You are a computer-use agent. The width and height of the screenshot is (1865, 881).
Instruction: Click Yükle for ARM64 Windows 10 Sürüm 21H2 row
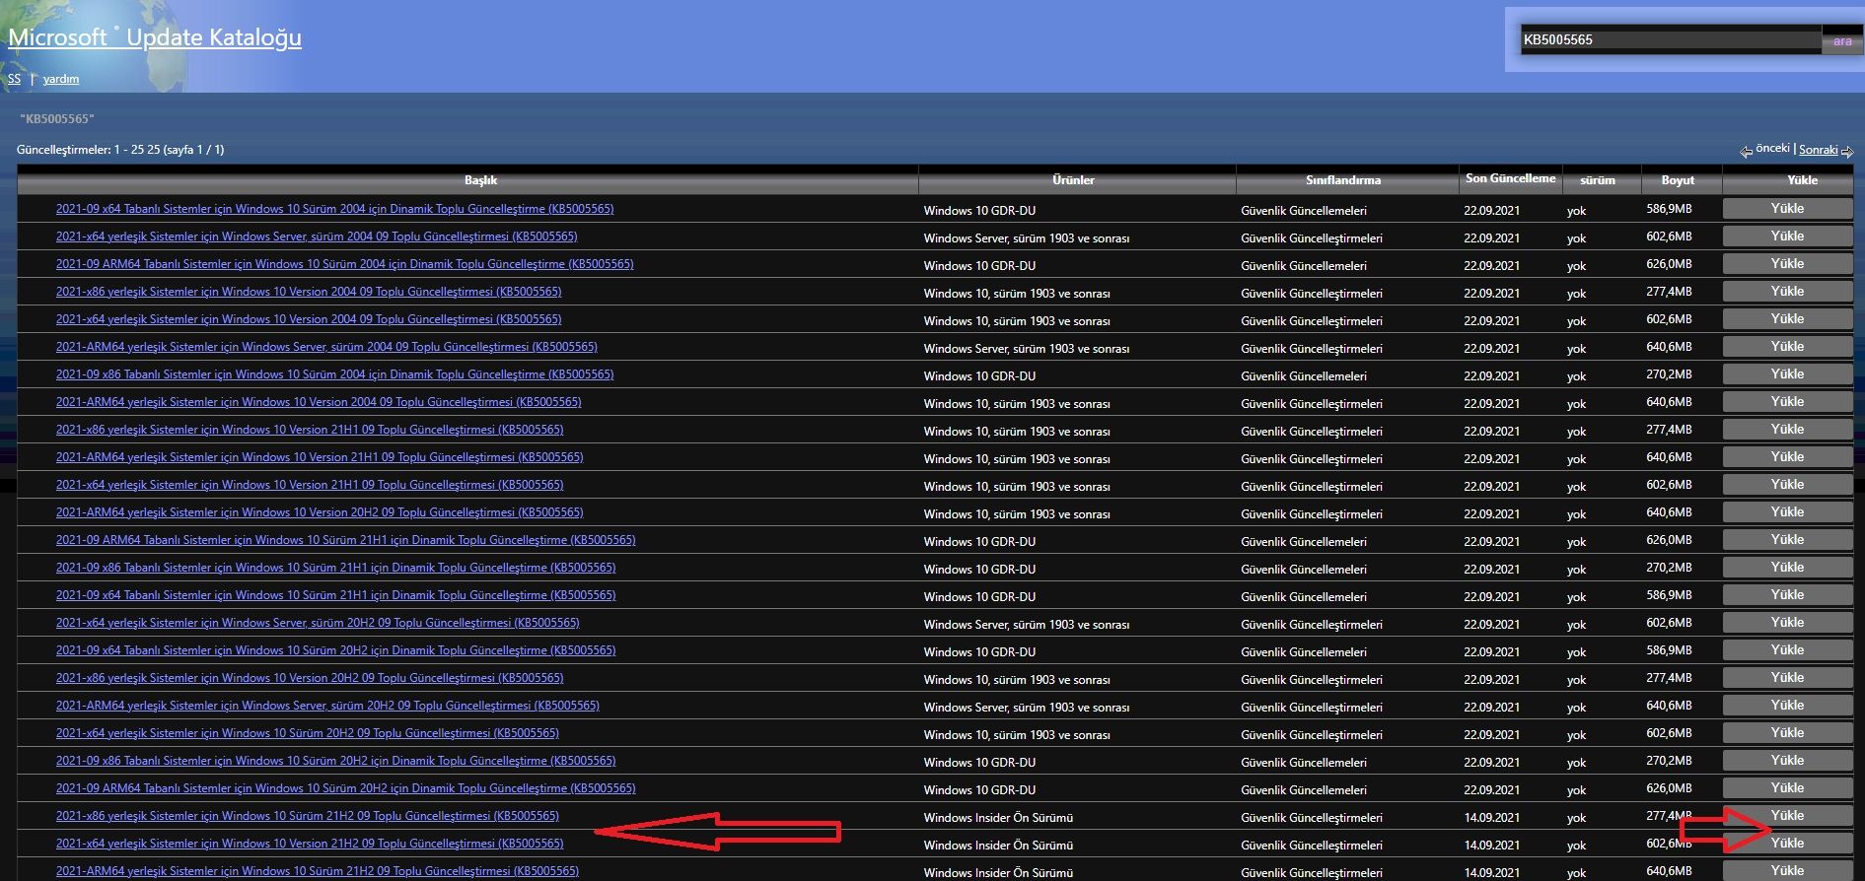click(x=1787, y=871)
